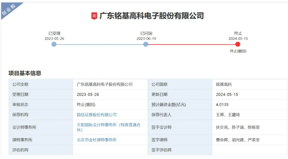Click the 律师事务所 label cell

click(41, 140)
